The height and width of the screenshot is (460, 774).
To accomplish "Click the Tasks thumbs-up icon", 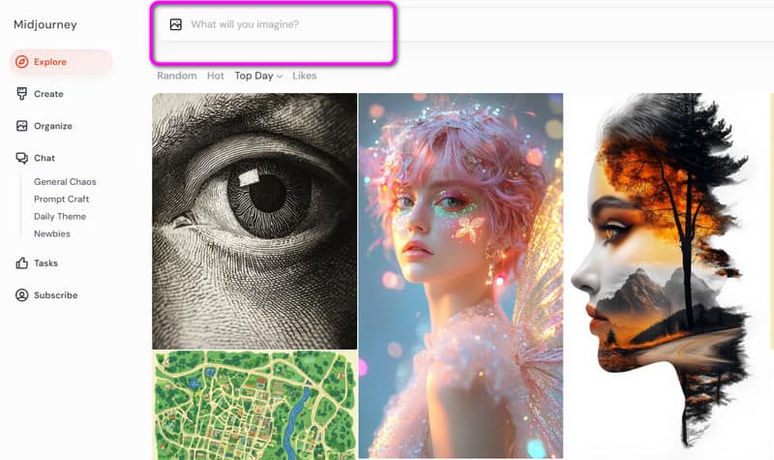I will tap(22, 263).
